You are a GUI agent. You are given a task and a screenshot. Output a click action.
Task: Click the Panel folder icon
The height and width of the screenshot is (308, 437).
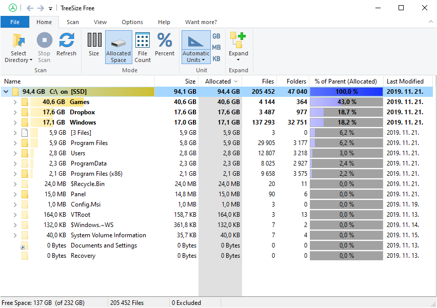point(25,194)
